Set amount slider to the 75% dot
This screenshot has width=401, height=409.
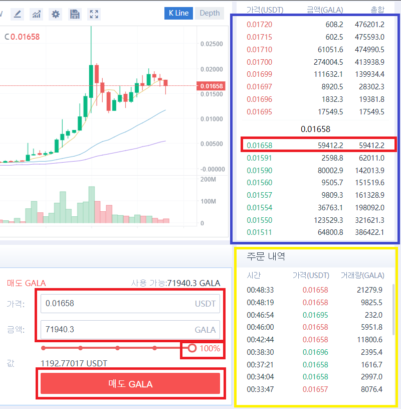[155, 348]
